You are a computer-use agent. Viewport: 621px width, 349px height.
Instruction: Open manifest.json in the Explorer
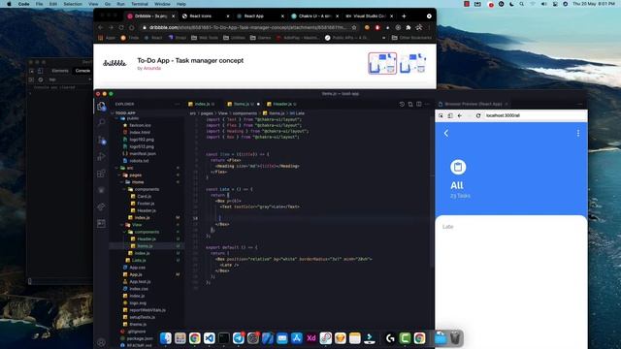pyautogui.click(x=143, y=153)
